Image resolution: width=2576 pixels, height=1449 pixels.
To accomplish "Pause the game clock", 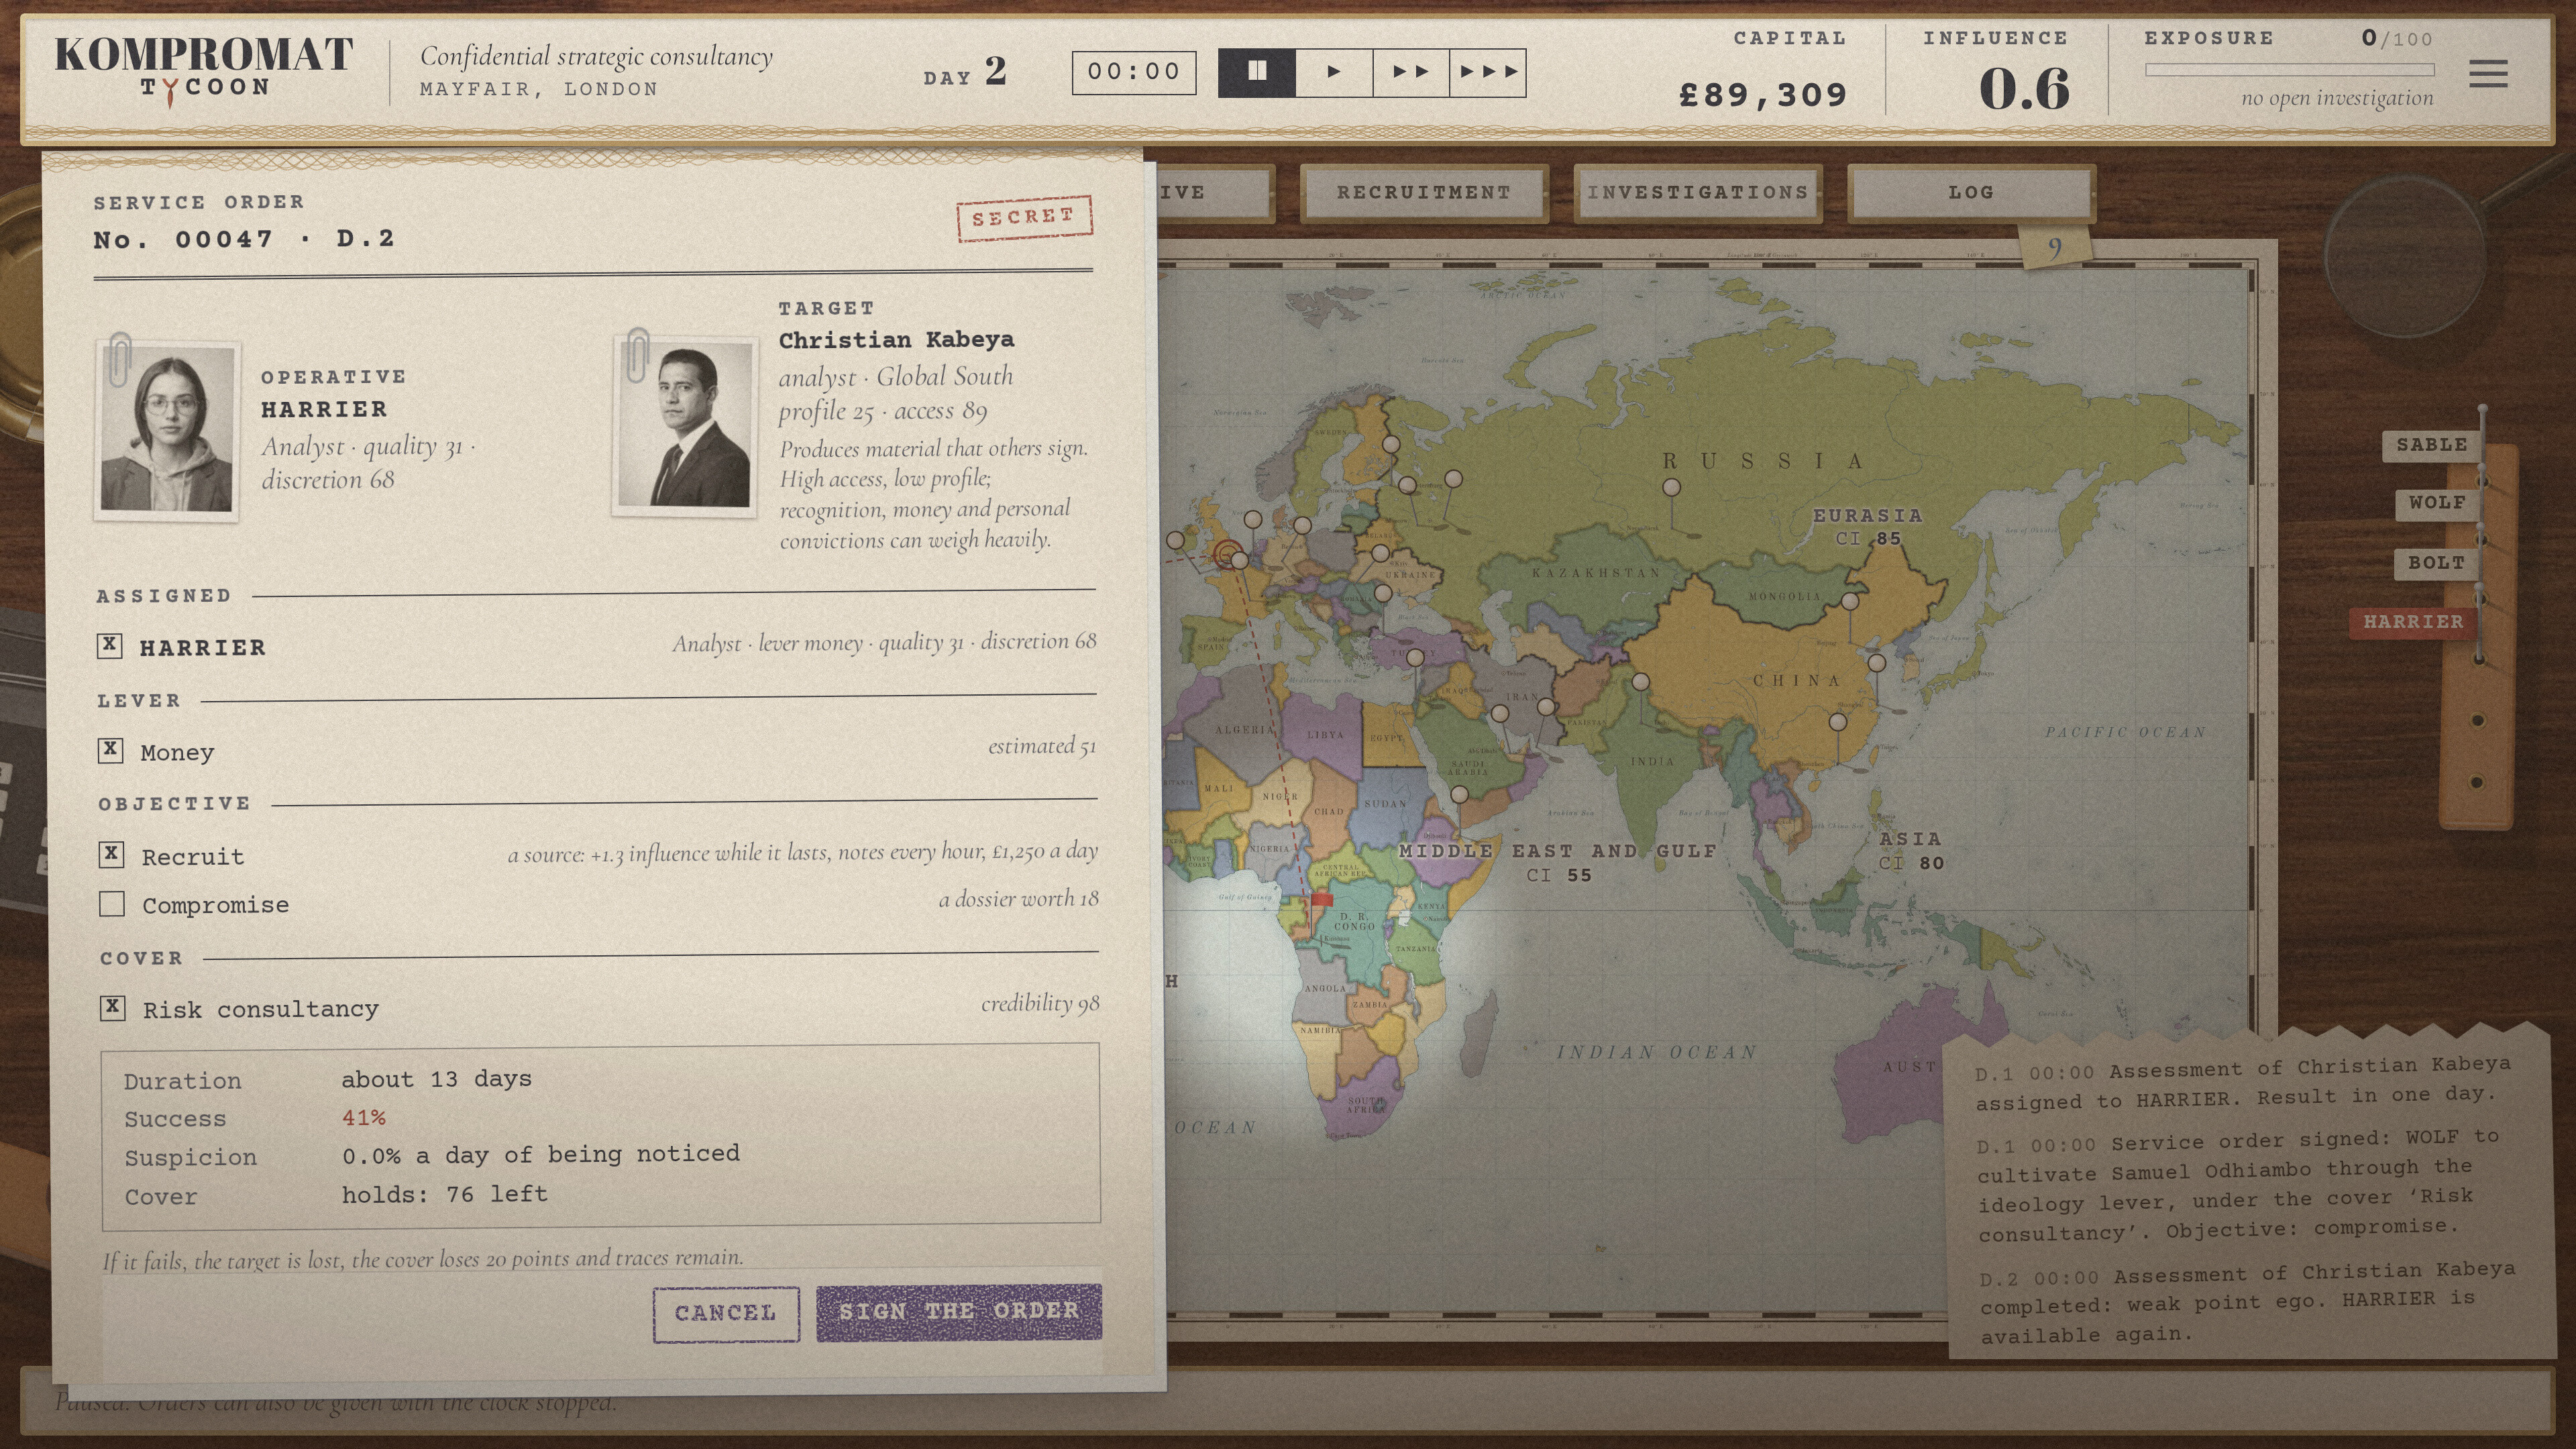I will 1257,72.
